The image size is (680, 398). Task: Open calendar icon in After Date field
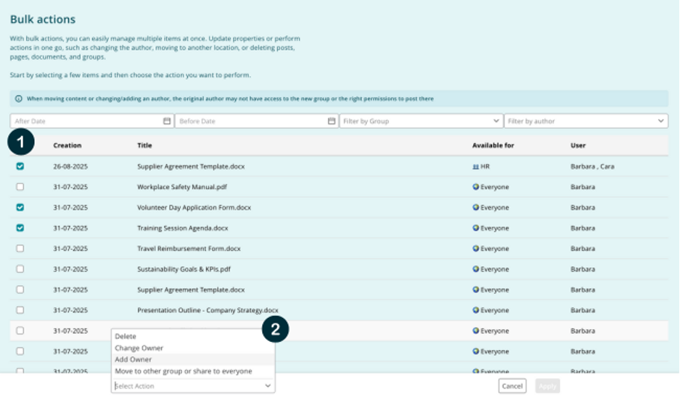[167, 121]
